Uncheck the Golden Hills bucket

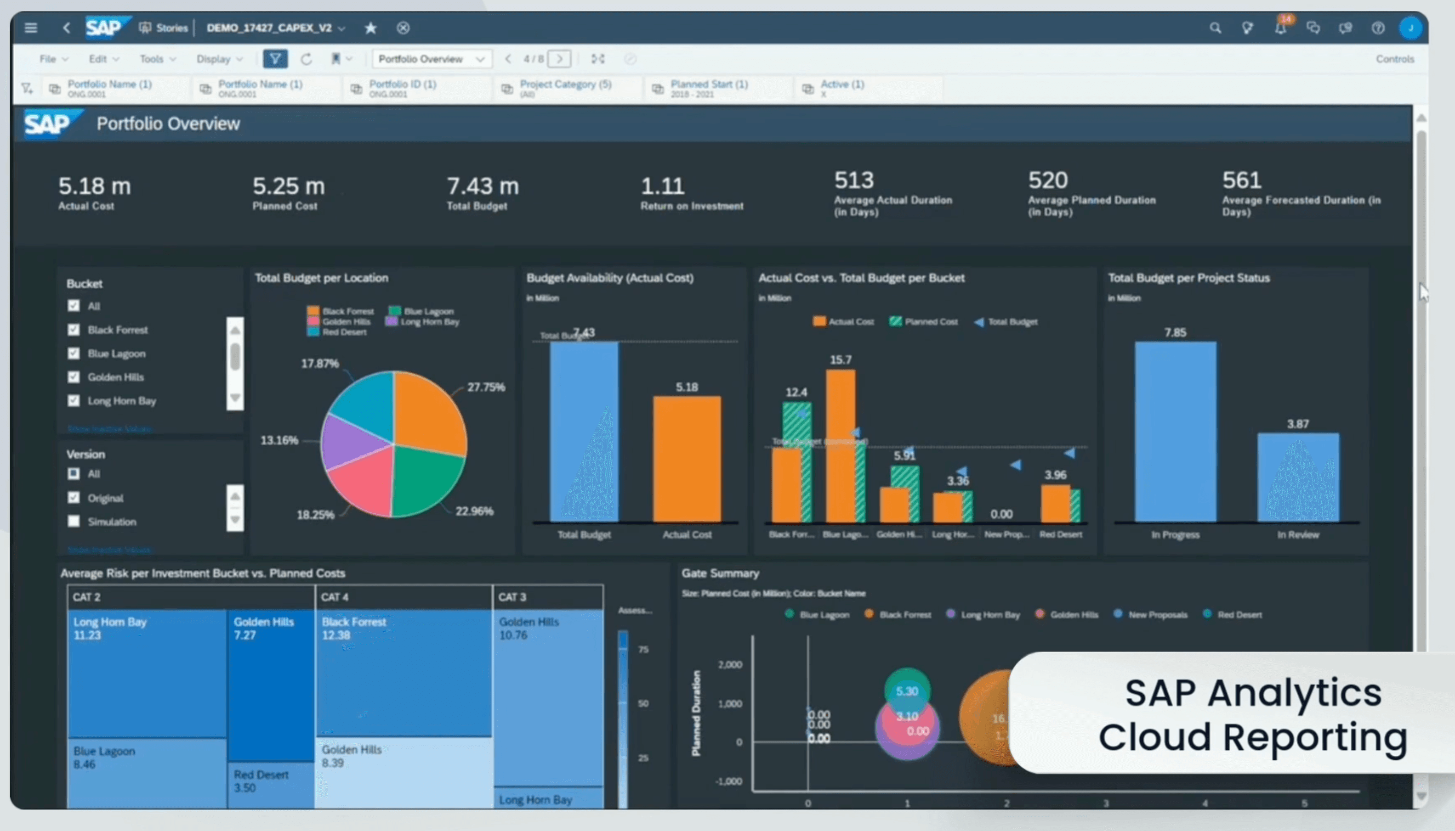coord(74,376)
